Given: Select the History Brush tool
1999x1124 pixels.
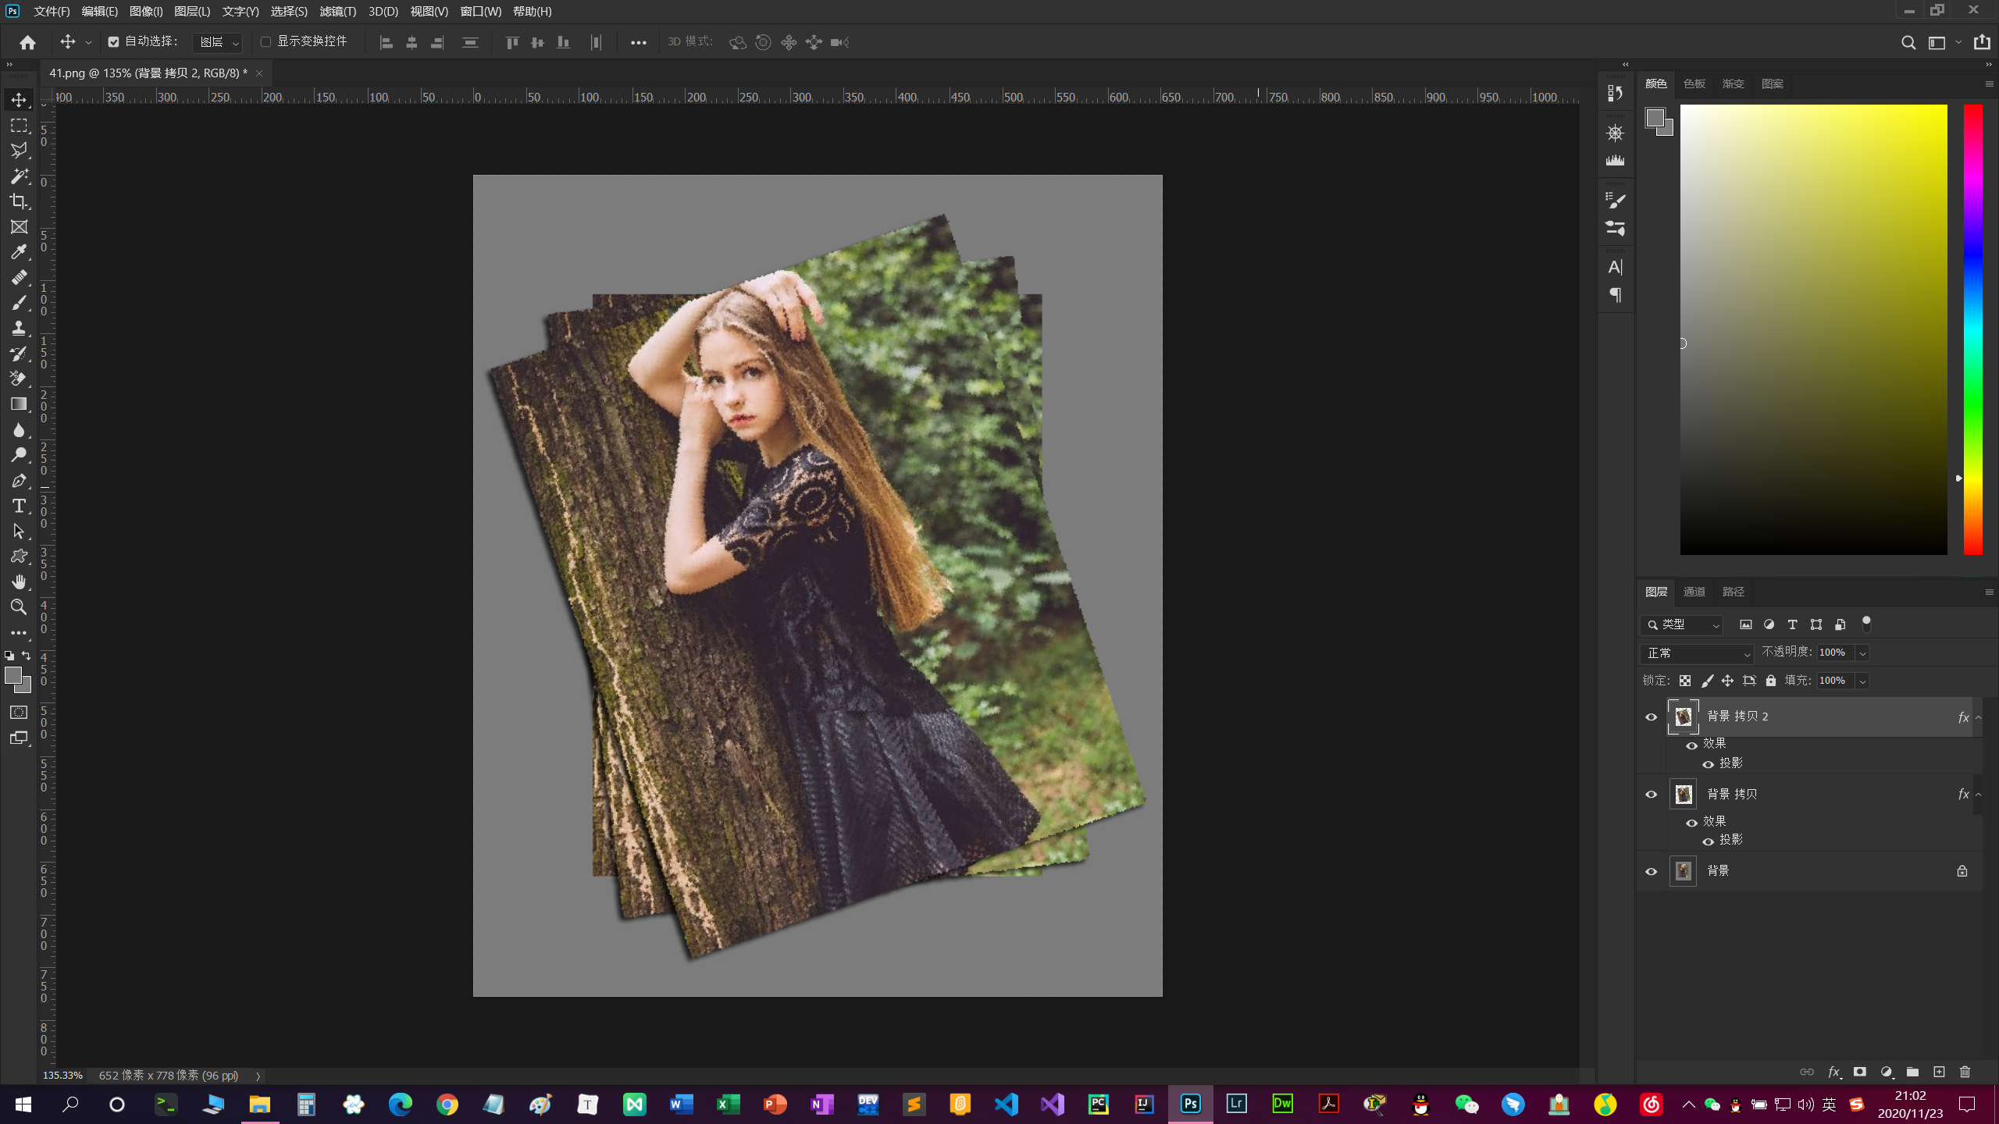Looking at the screenshot, I should point(19,354).
